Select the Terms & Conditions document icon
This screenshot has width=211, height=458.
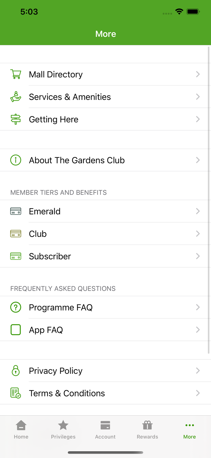coord(16,393)
